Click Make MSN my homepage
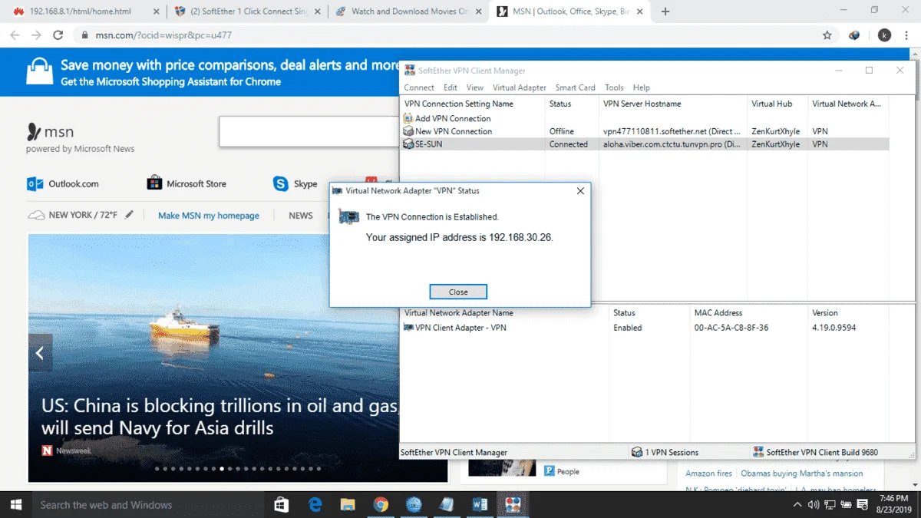The height and width of the screenshot is (518, 921). pos(209,216)
